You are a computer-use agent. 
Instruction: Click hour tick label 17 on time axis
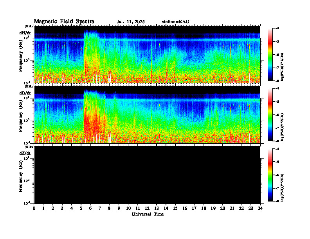pyautogui.click(x=195, y=209)
